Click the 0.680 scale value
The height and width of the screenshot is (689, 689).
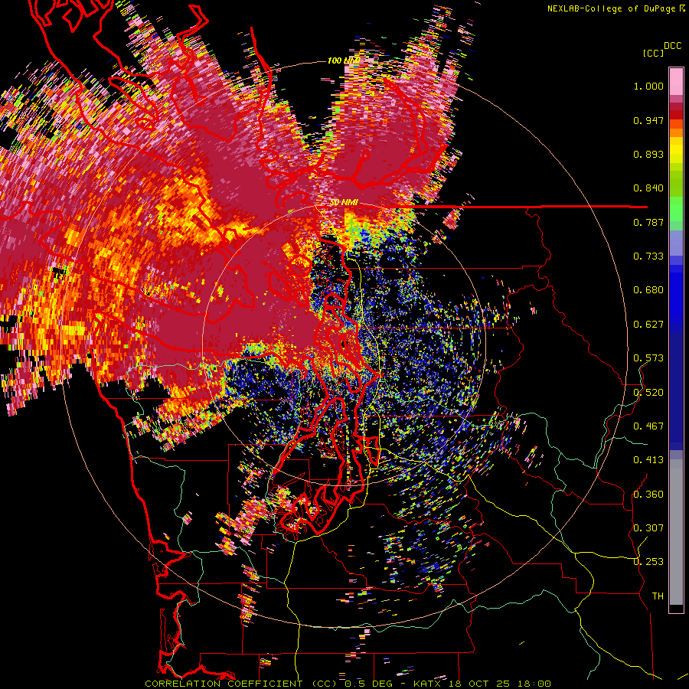click(x=648, y=290)
